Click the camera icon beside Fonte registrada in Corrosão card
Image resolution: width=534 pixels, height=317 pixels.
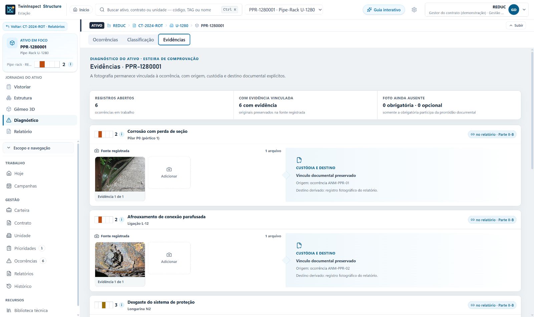coord(97,151)
